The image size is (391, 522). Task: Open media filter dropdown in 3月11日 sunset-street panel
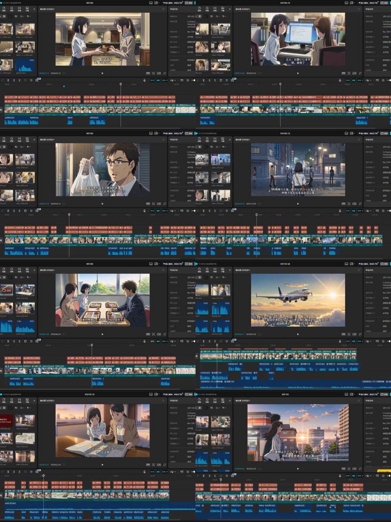(x=224, y=407)
